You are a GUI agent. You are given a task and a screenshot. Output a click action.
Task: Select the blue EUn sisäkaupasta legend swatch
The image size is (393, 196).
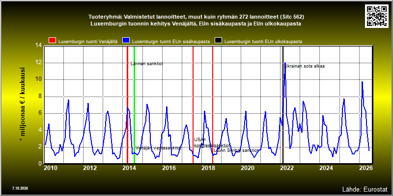pyautogui.click(x=126, y=41)
